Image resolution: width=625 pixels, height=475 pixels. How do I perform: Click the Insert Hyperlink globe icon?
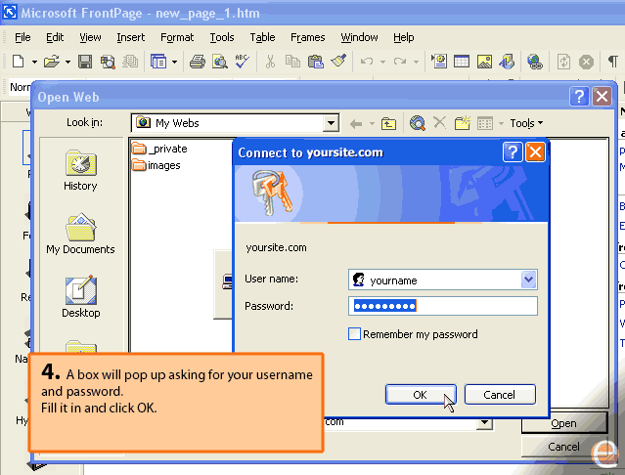pyautogui.click(x=535, y=62)
